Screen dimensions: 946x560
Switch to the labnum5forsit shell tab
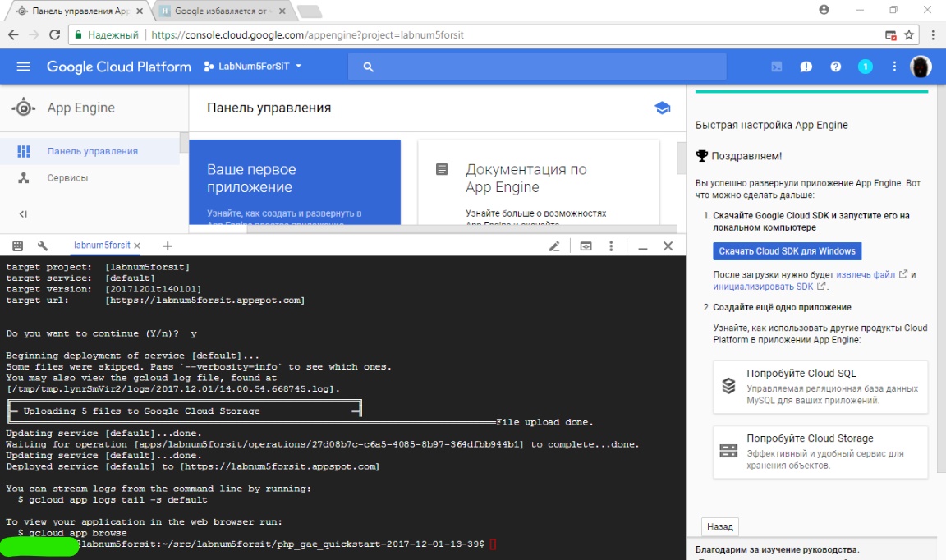[101, 246]
